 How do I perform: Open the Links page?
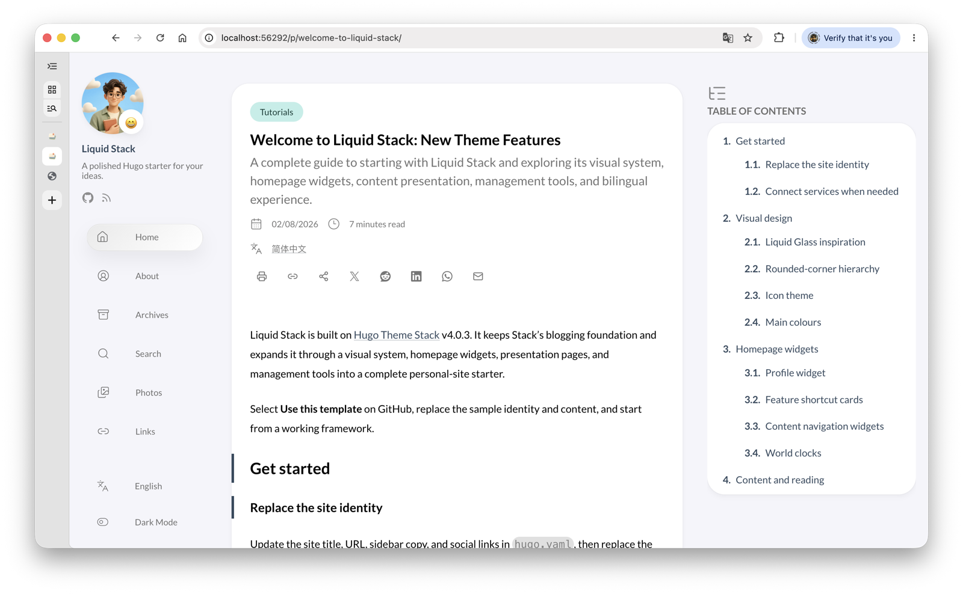(144, 431)
